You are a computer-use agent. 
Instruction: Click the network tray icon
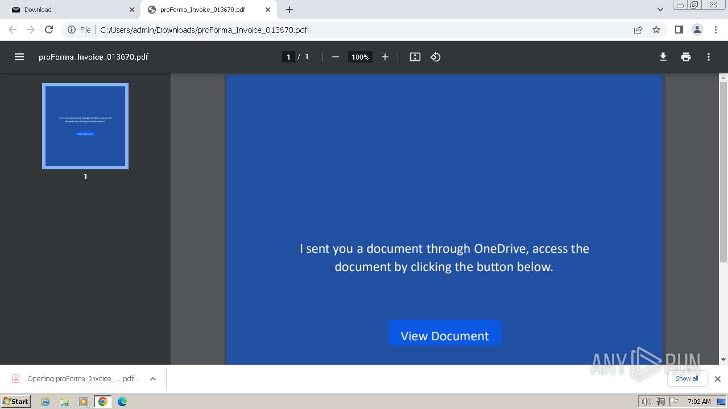660,402
